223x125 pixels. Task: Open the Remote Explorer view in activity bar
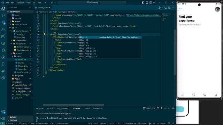click(x=3, y=43)
